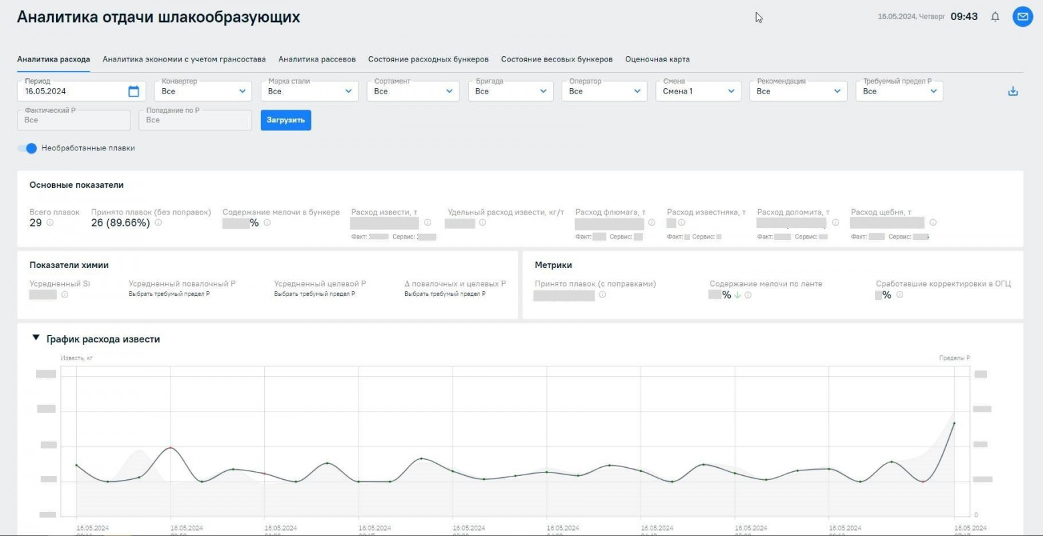Open the calendar picker in Период field
Image resolution: width=1043 pixels, height=536 pixels.
click(x=134, y=92)
